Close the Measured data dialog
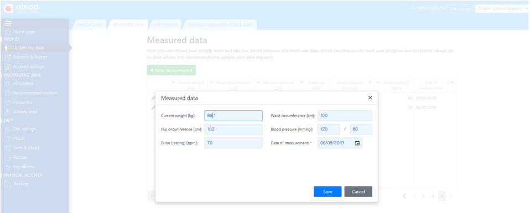 (370, 98)
